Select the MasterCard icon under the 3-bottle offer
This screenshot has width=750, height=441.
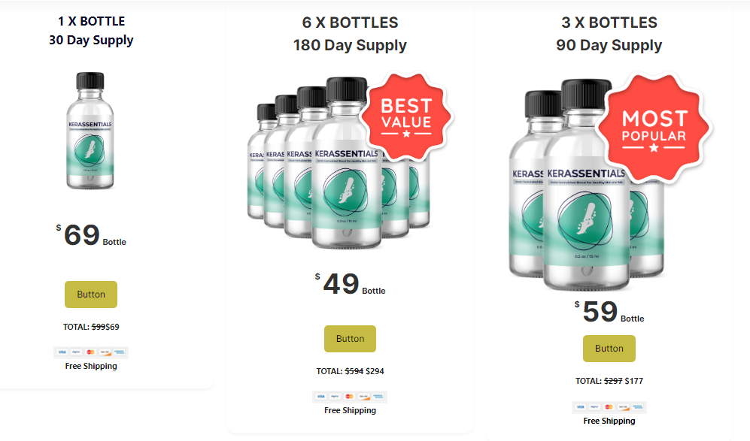[x=609, y=406]
